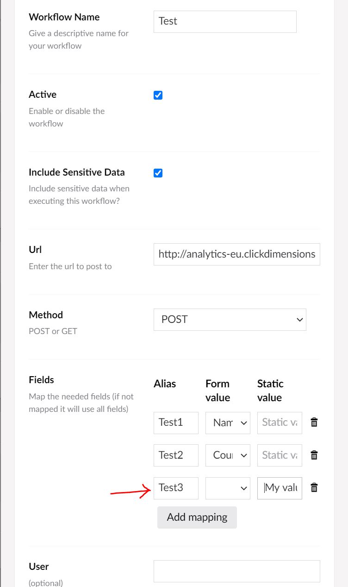The height and width of the screenshot is (587, 348).
Task: Delete the Test2 field mapping
Action: pyautogui.click(x=314, y=455)
